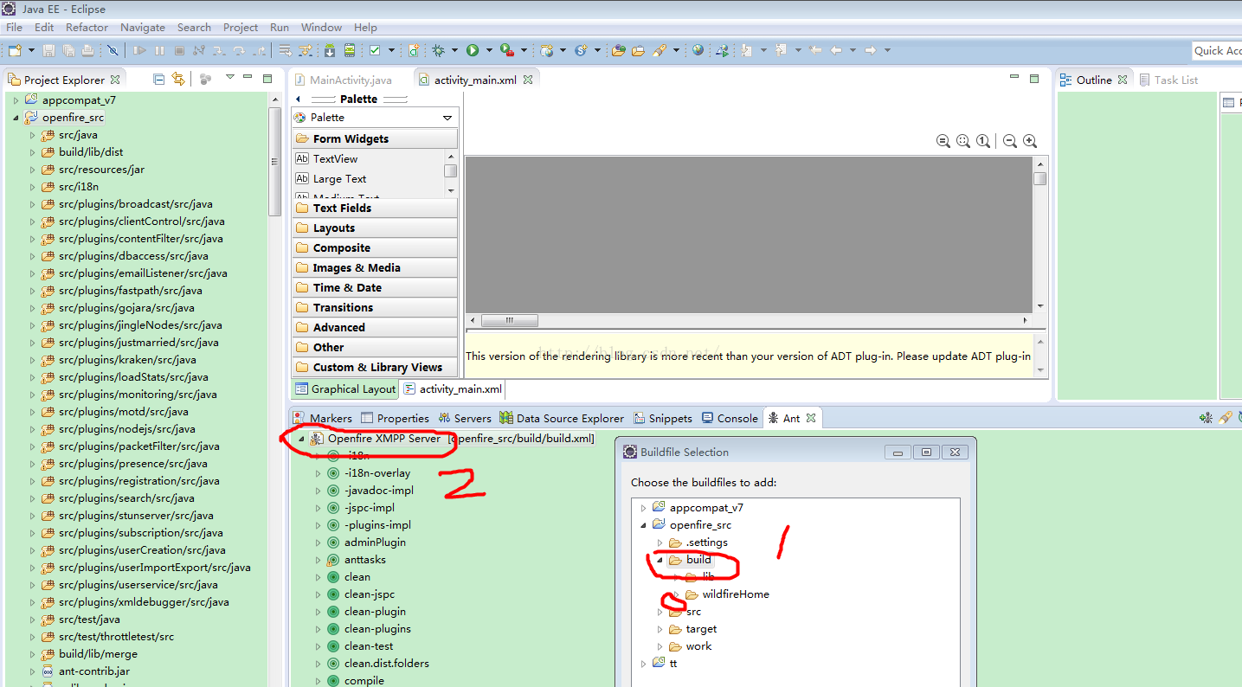Switch to activity_main.xml source tab at bottom
Screen dimensions: 1242x687
(453, 389)
